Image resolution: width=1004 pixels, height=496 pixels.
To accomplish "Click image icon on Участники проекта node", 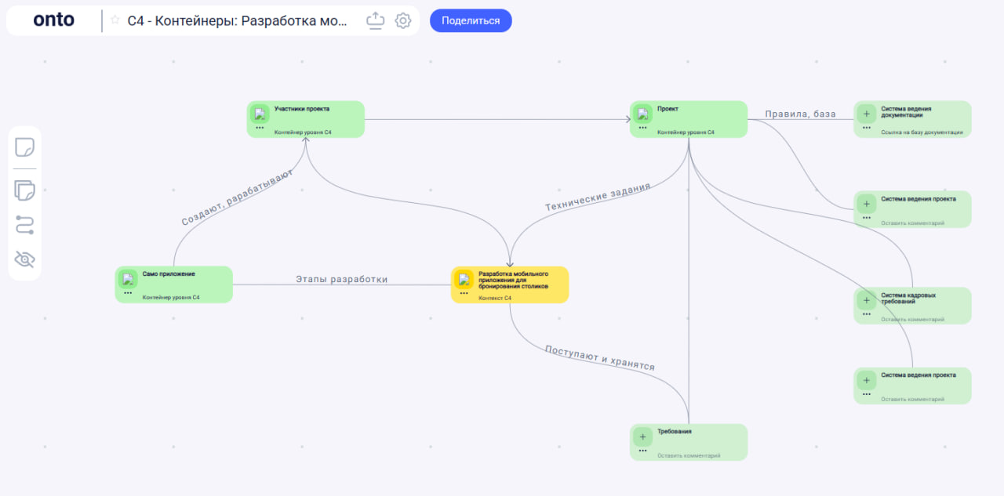I will (x=260, y=114).
